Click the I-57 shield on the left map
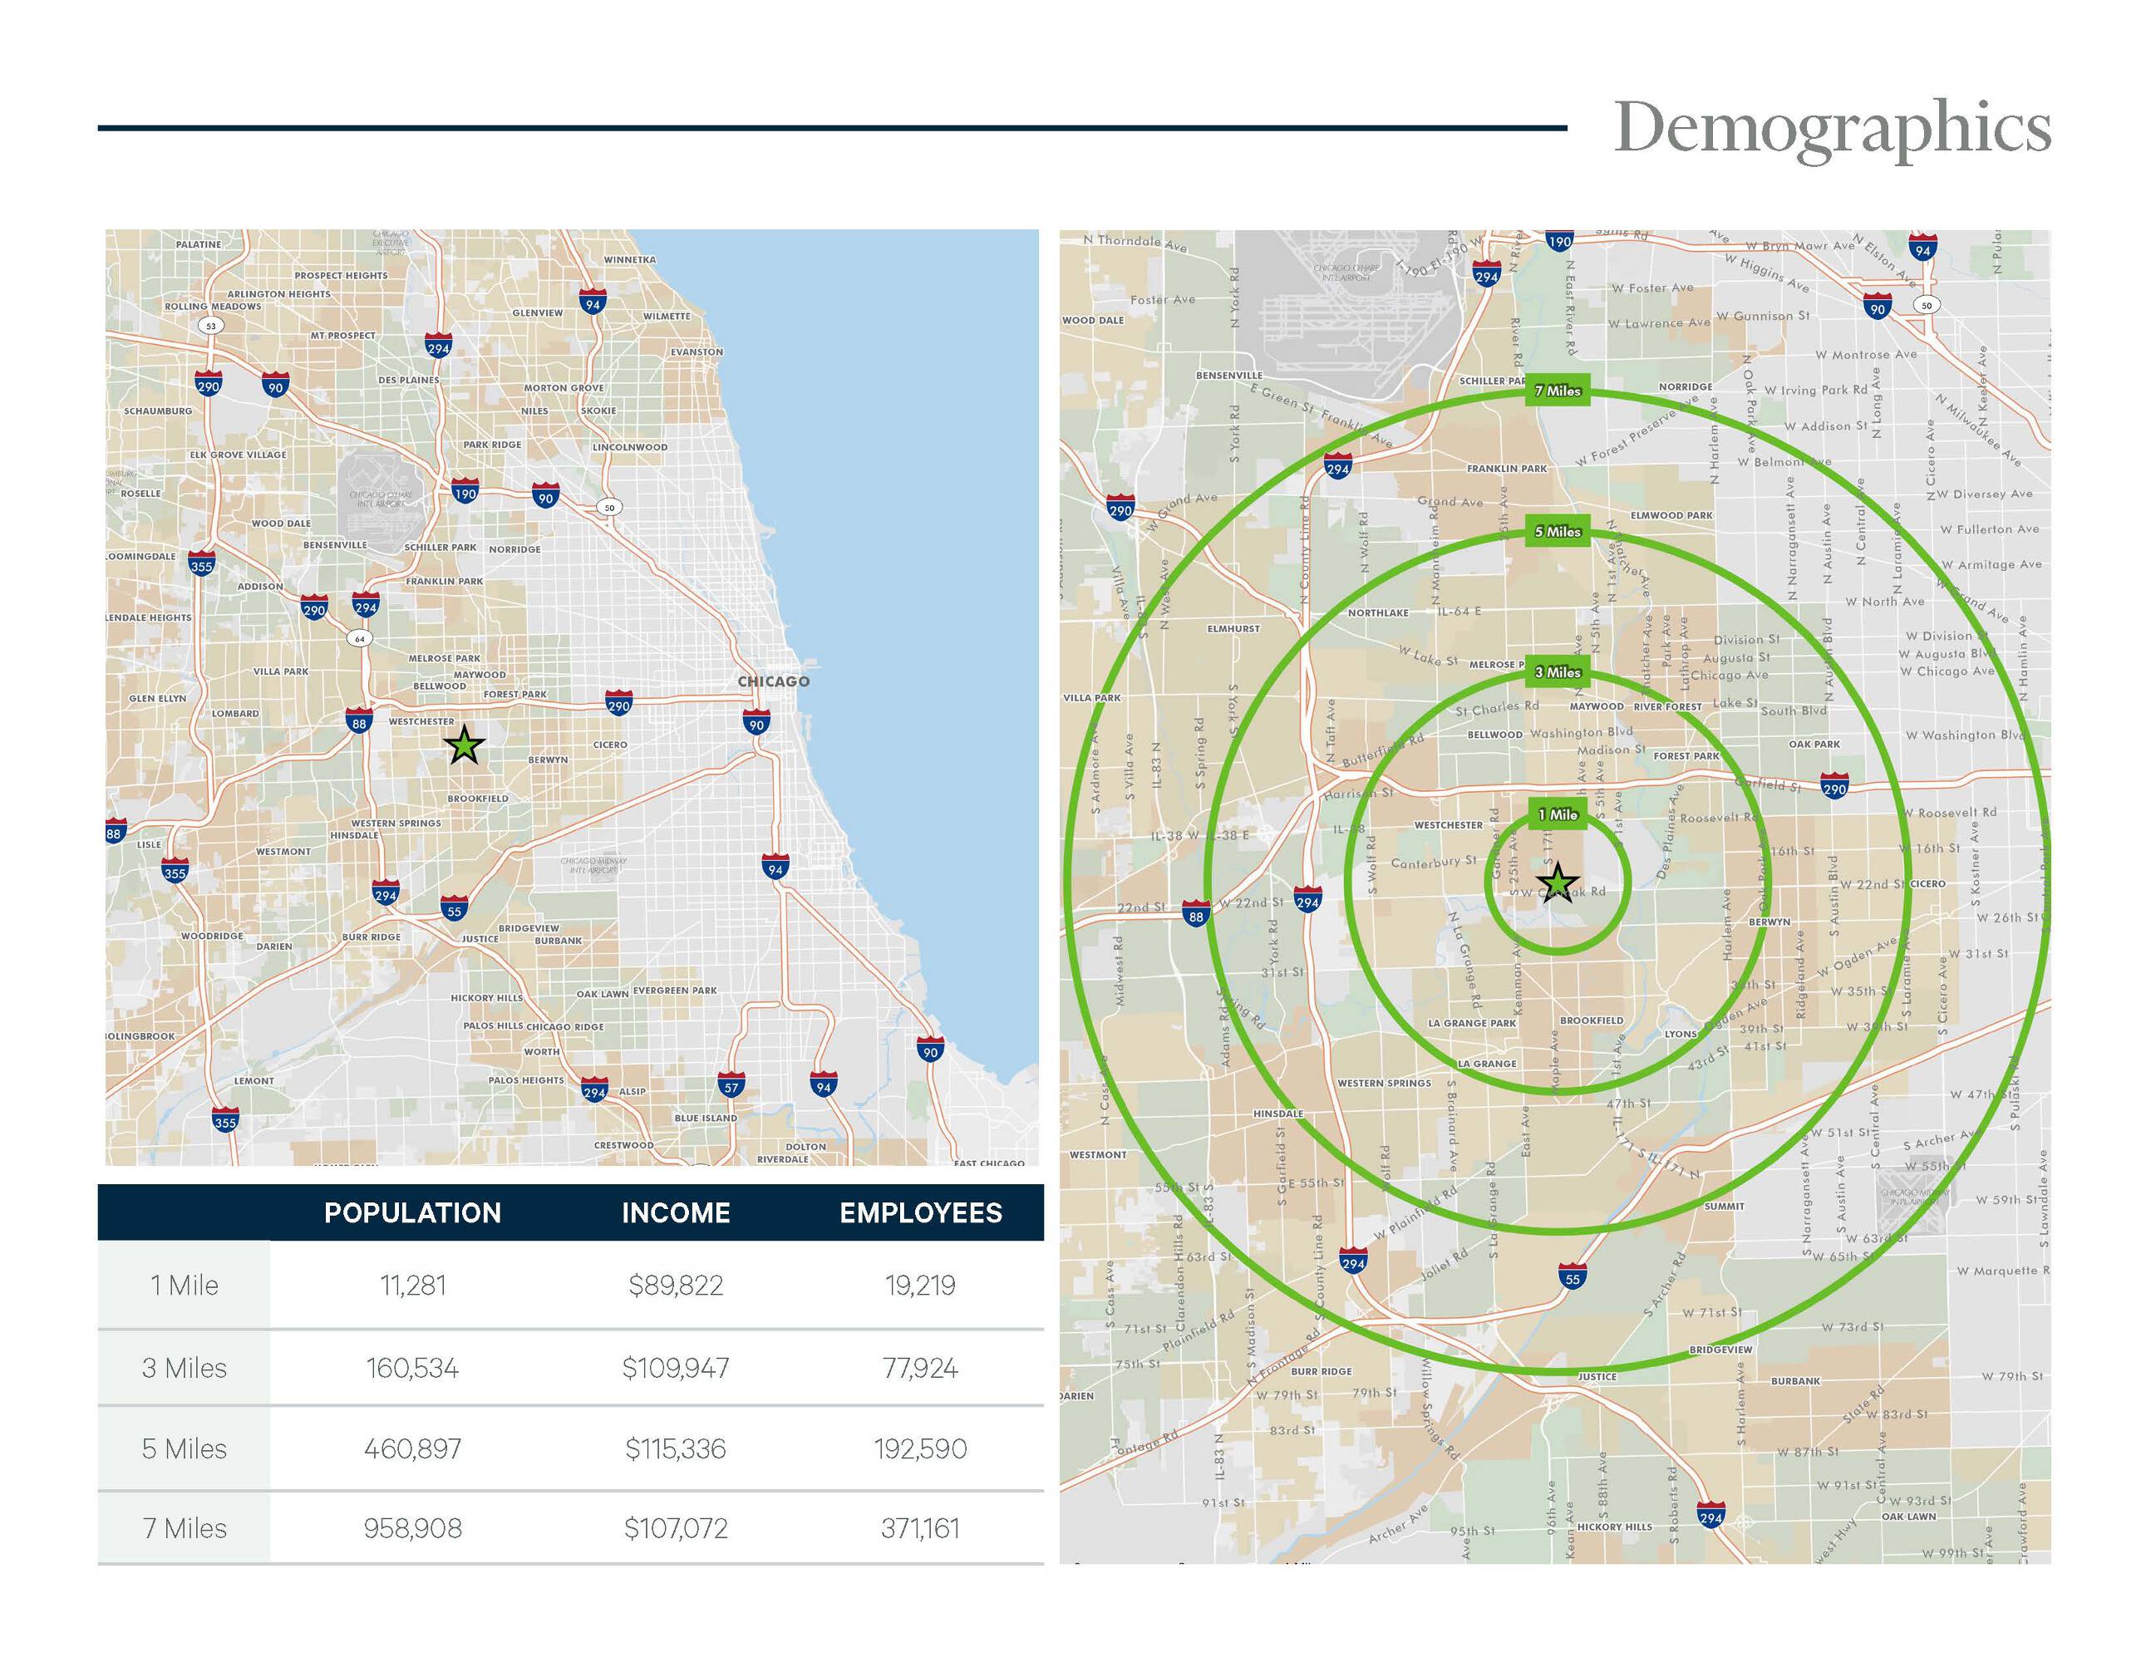The height and width of the screenshot is (1662, 2151). [x=731, y=1086]
